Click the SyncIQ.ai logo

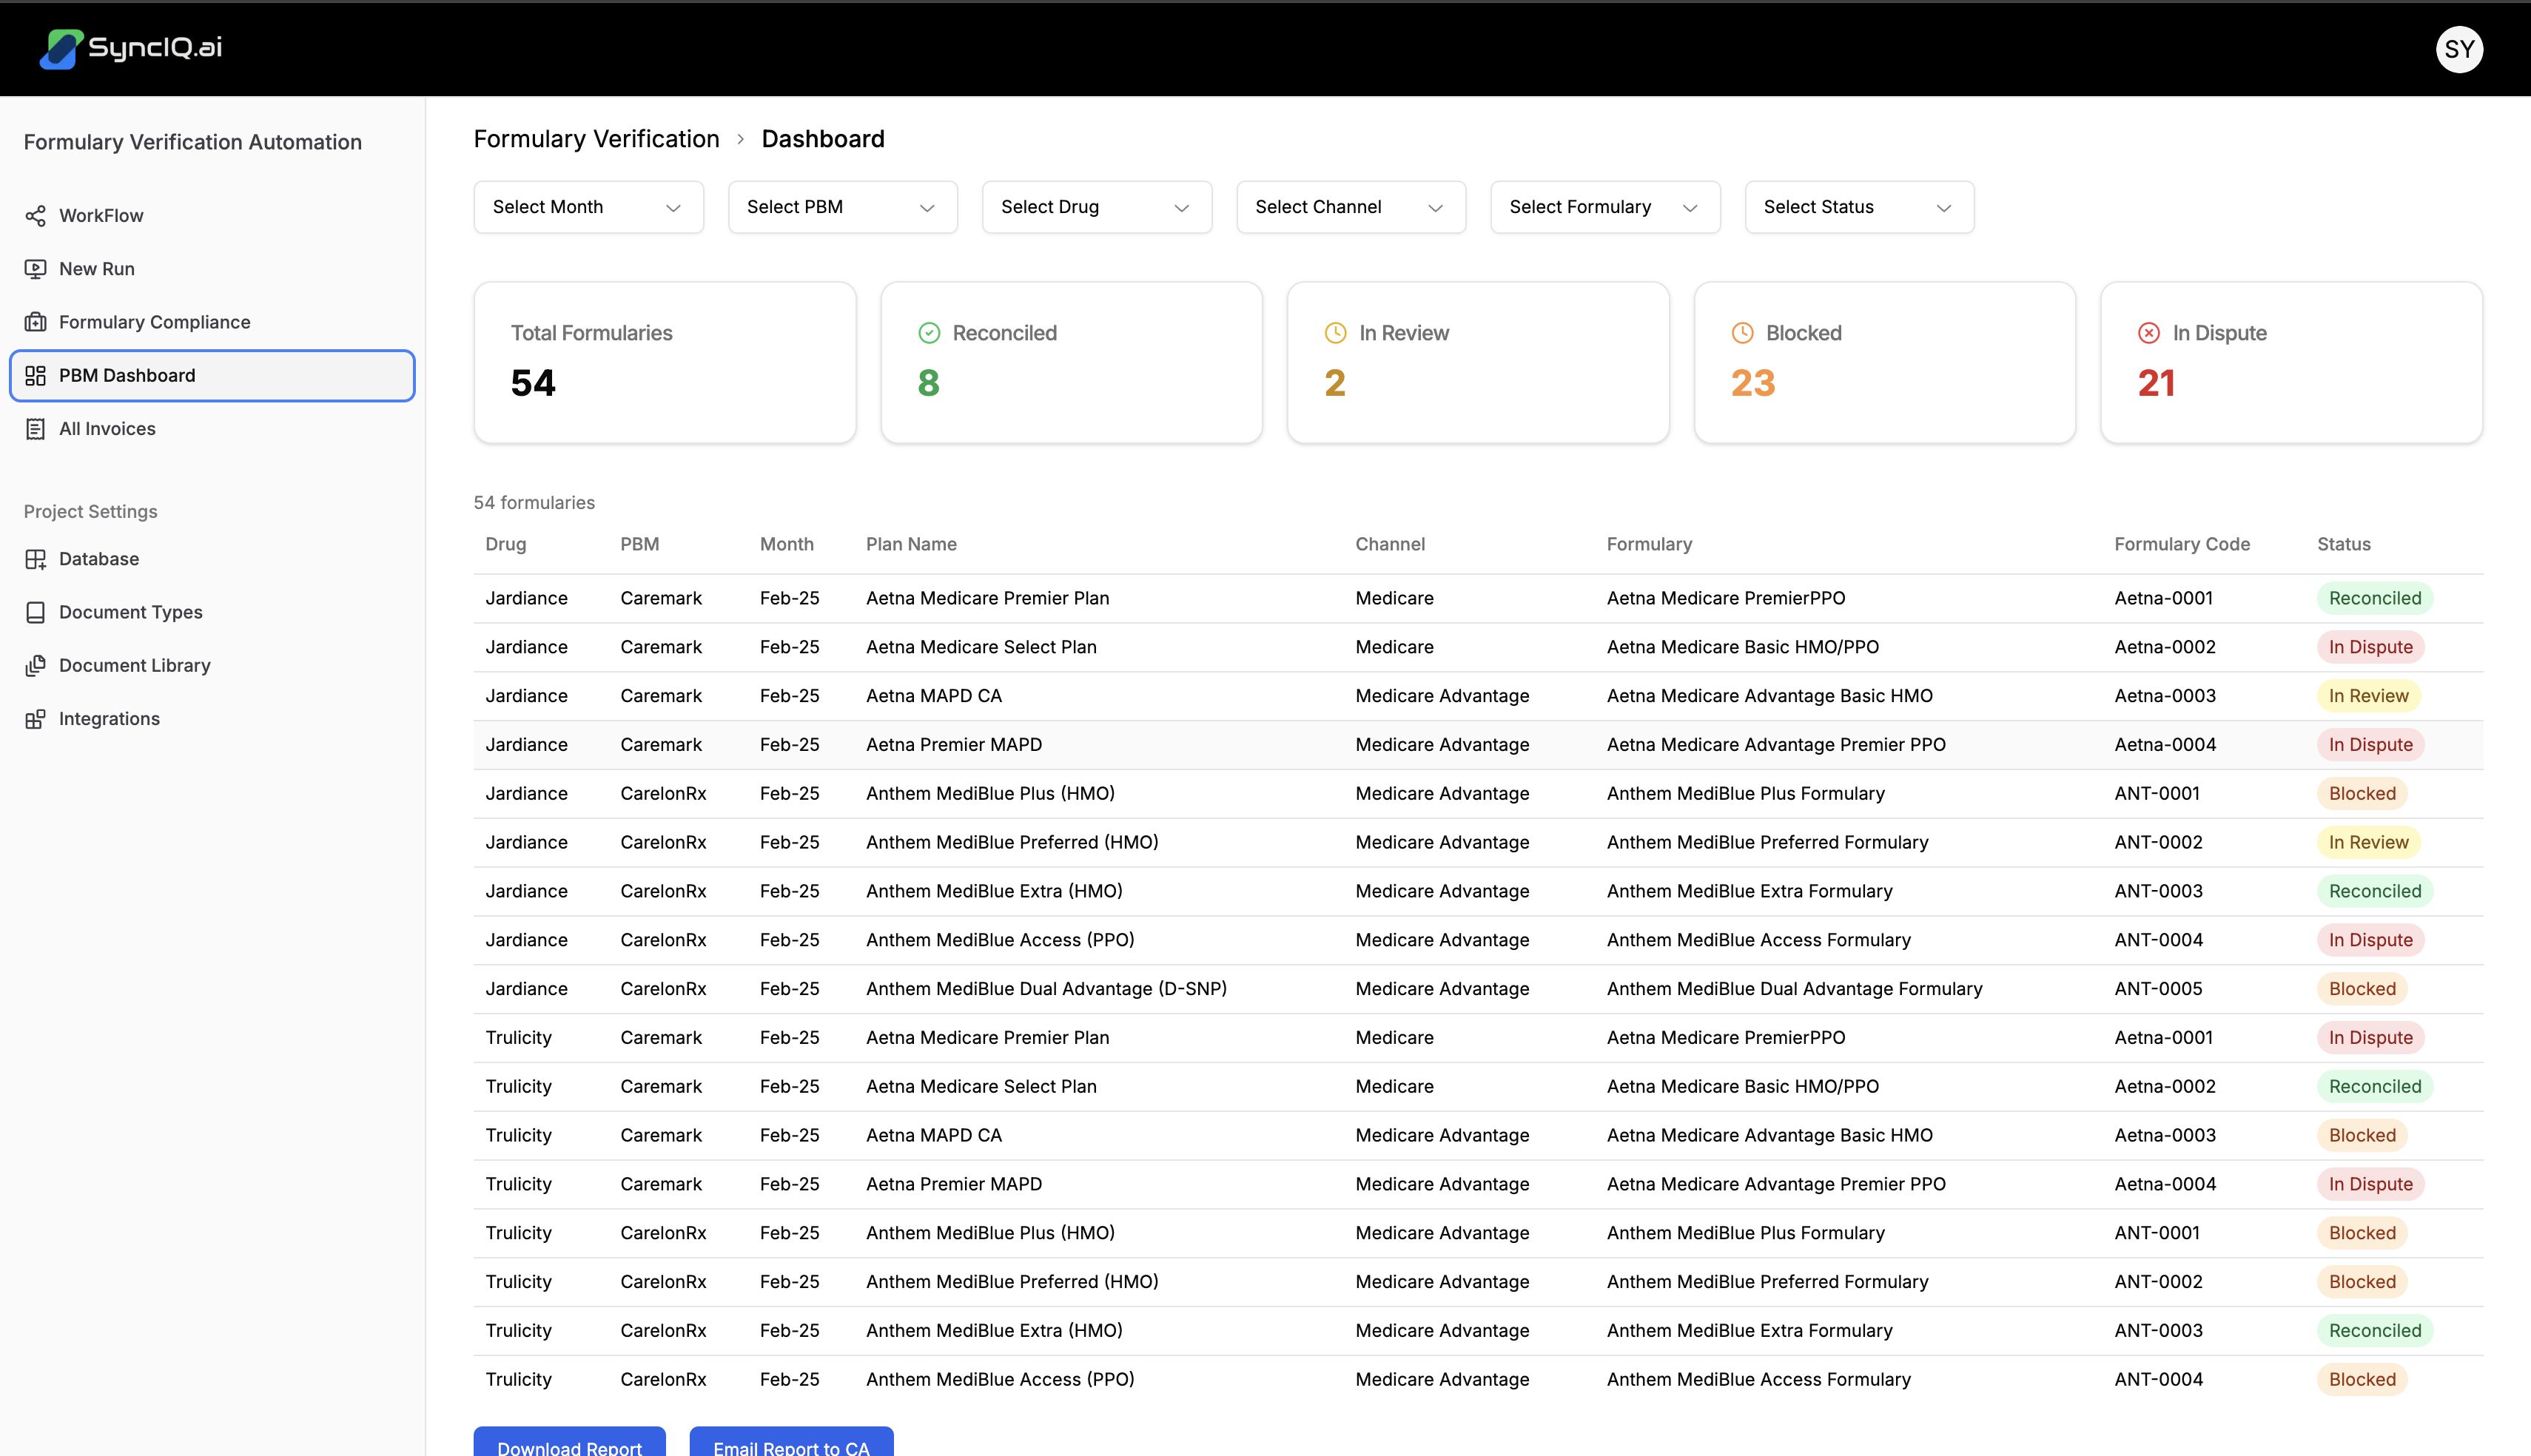click(x=130, y=48)
